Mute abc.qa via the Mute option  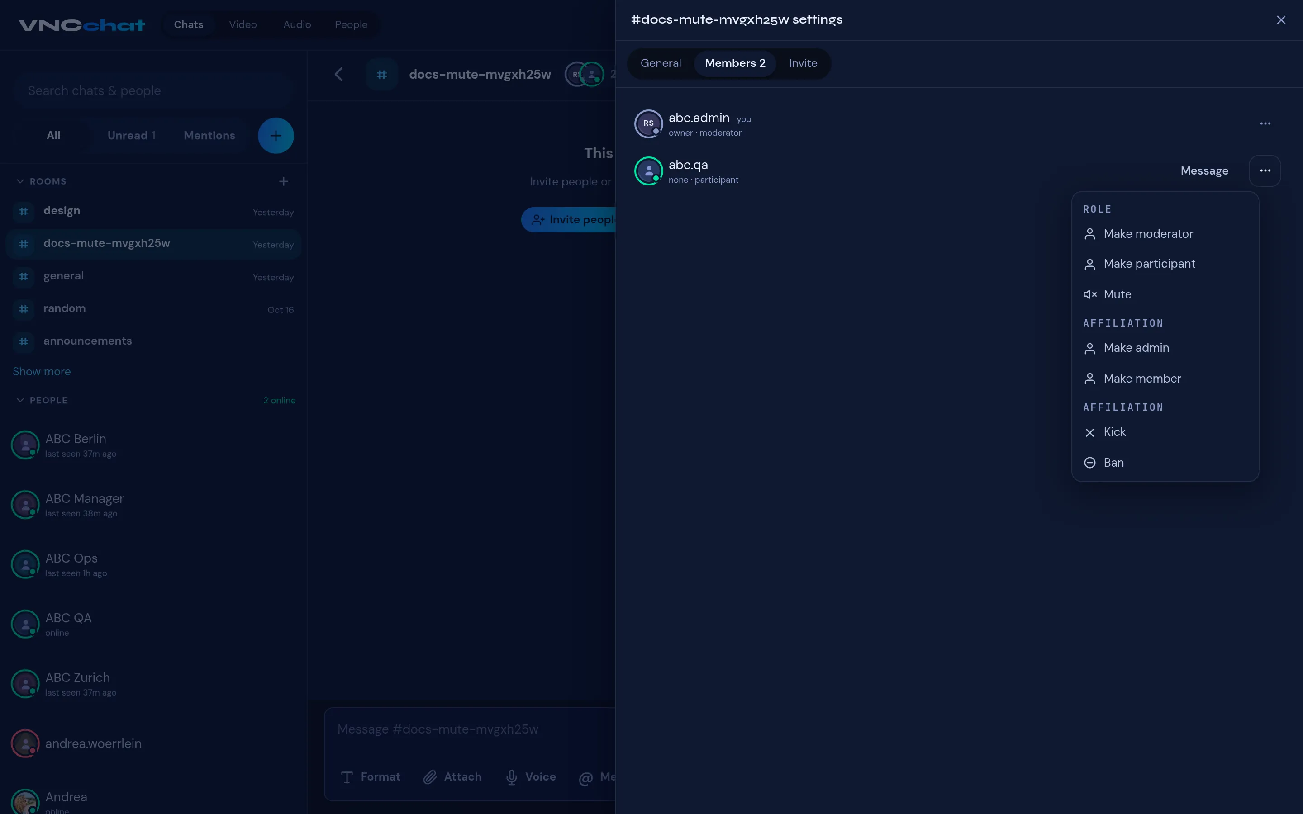pos(1165,294)
